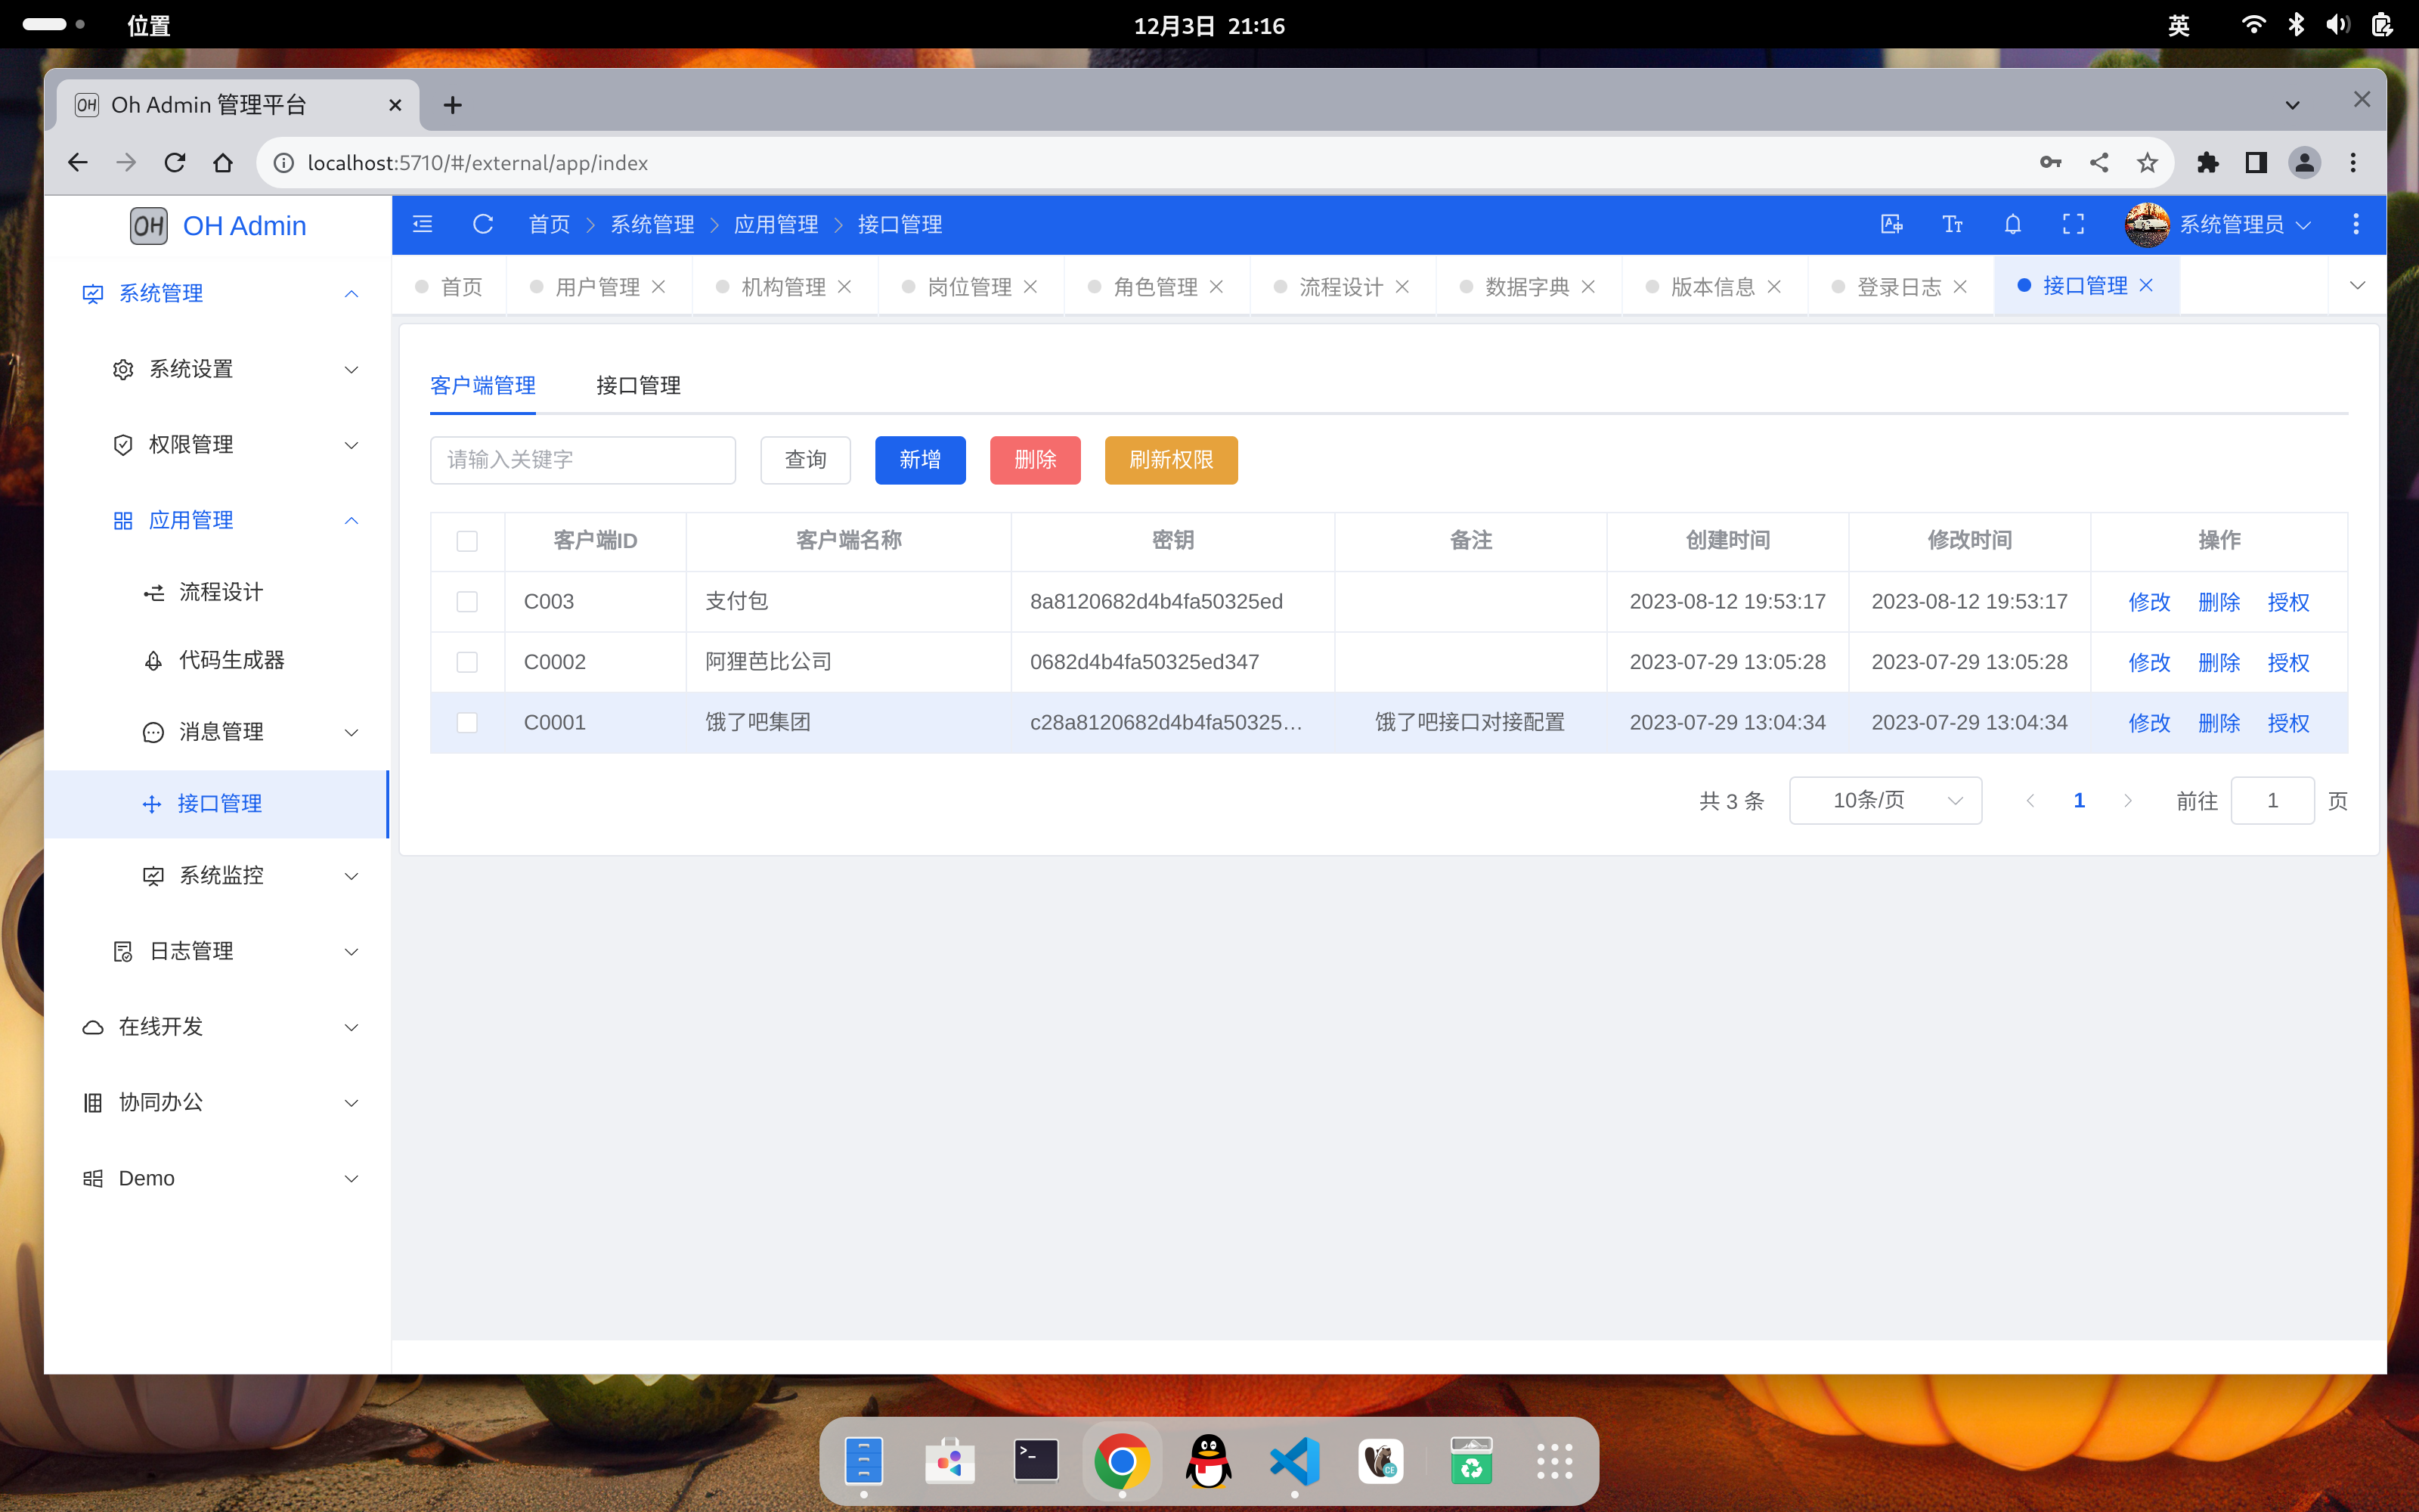The image size is (2419, 1512).
Task: Close the 用户管理 tab
Action: point(658,287)
